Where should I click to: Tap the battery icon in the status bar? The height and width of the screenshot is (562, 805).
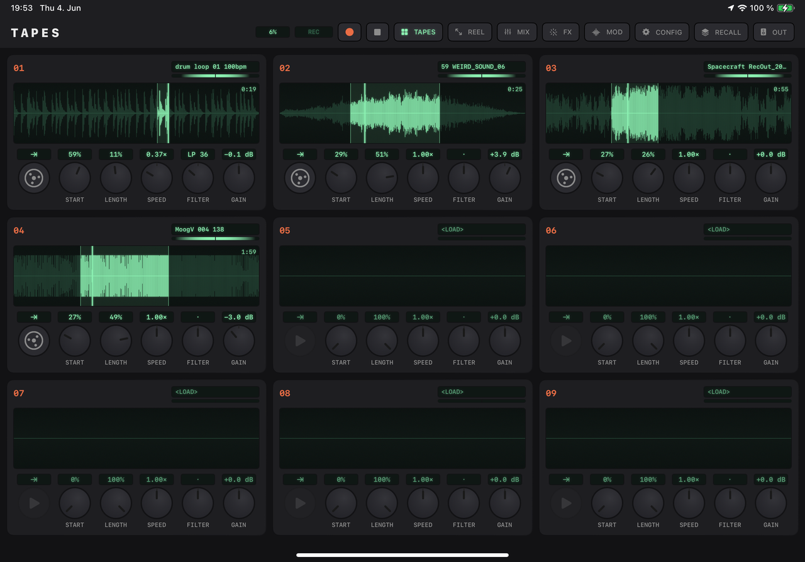786,8
